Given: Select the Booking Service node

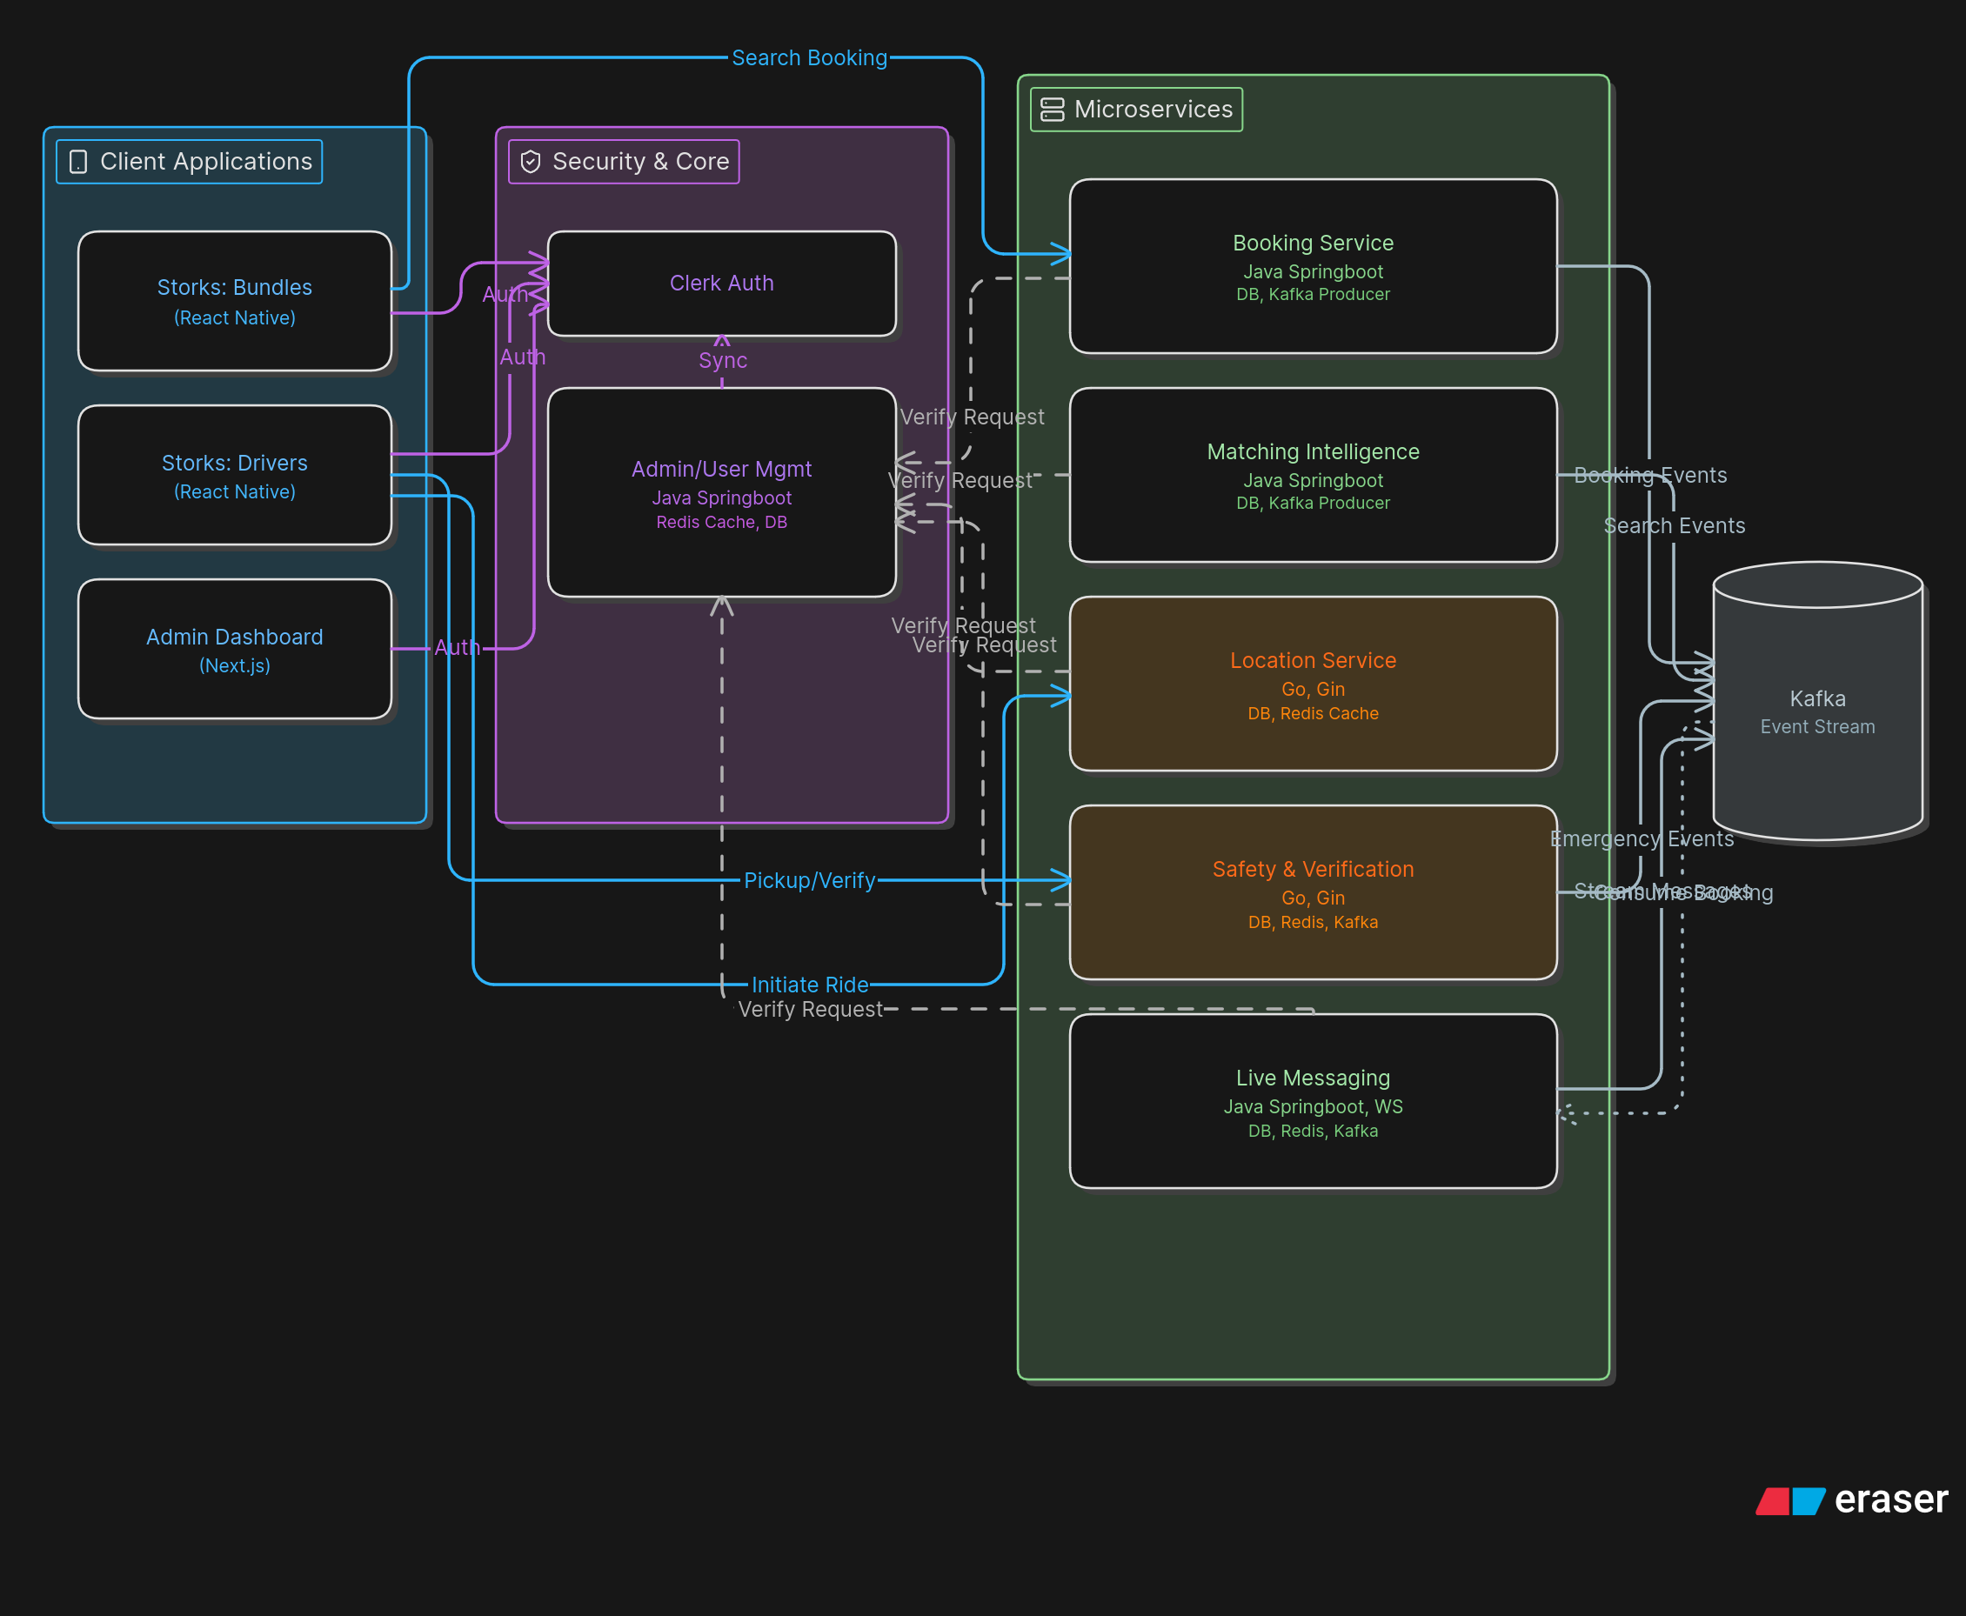Looking at the screenshot, I should 1314,267.
